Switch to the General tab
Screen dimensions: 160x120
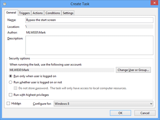[x=11, y=13]
